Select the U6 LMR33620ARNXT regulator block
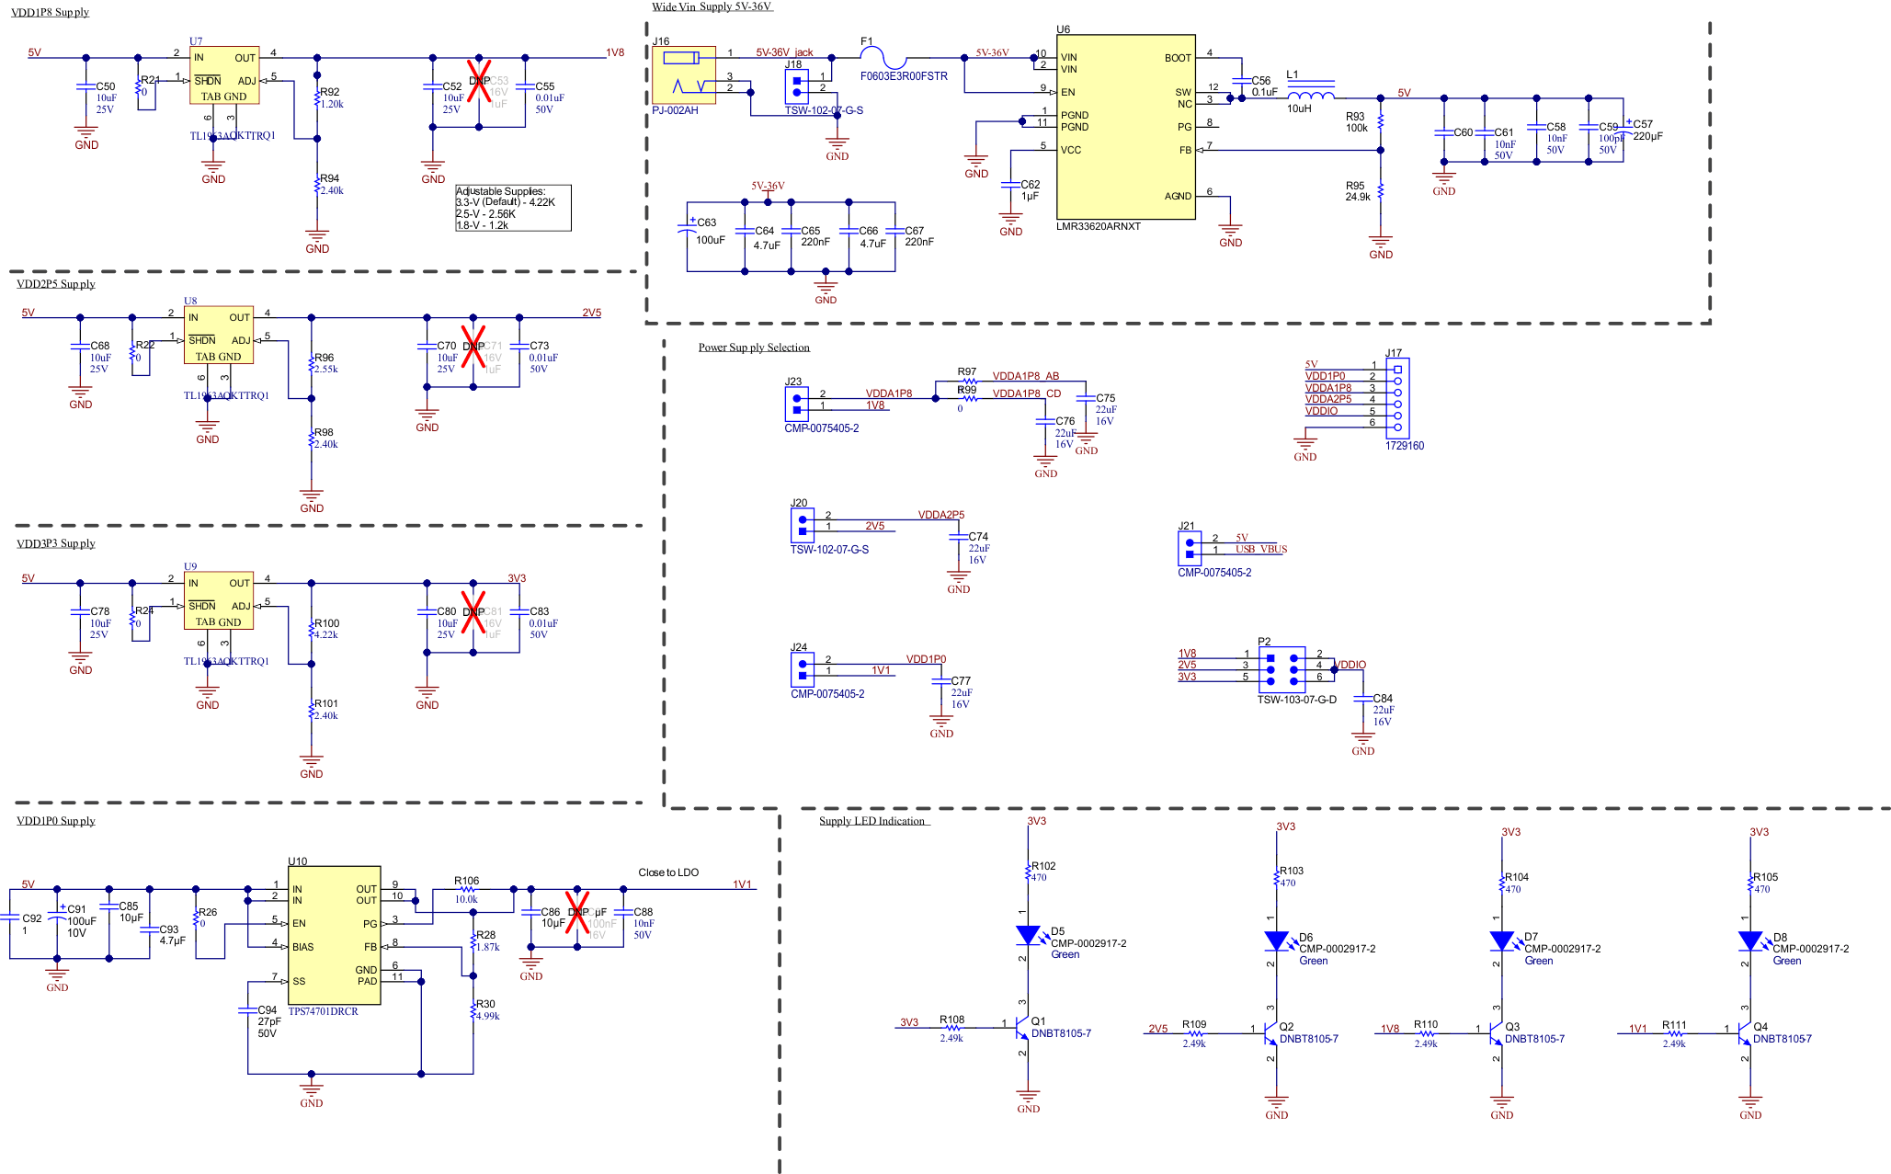 1125,127
